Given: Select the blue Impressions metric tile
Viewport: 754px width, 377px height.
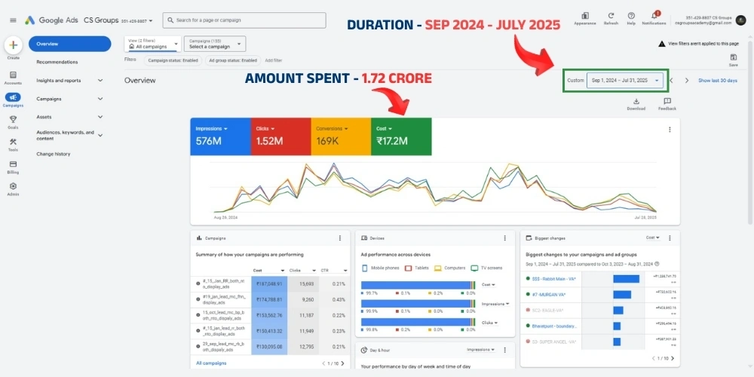Looking at the screenshot, I should [x=219, y=136].
